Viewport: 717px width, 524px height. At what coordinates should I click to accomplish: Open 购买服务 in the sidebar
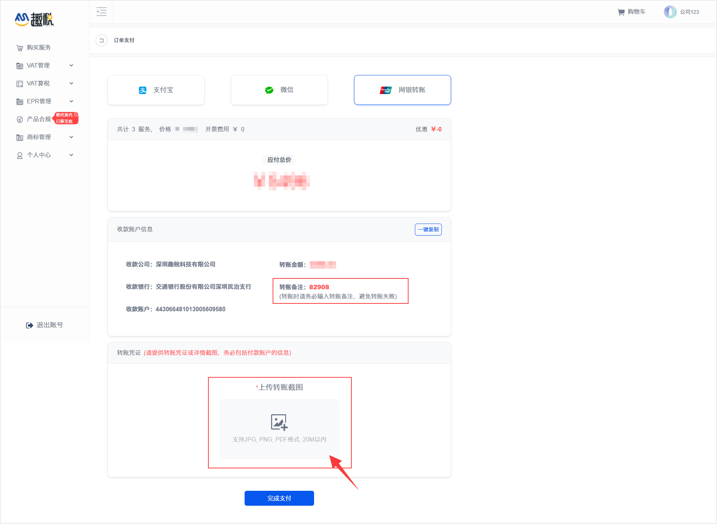[38, 48]
